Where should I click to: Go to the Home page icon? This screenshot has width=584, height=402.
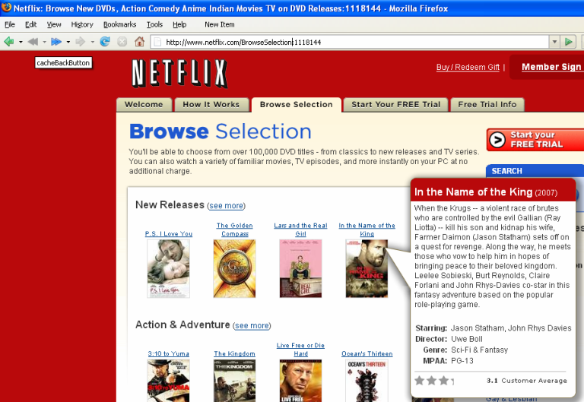pyautogui.click(x=140, y=41)
